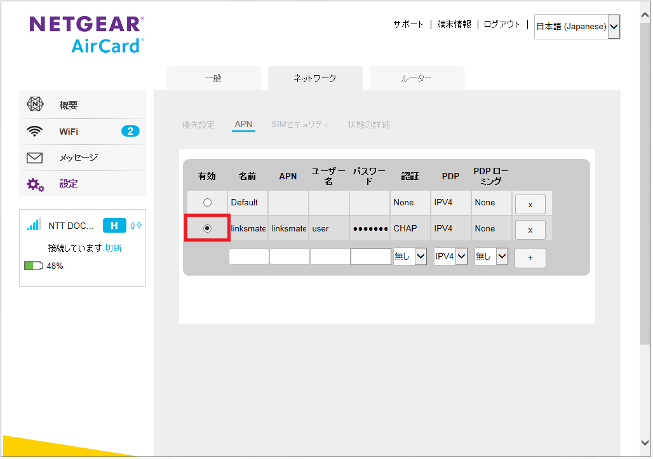This screenshot has height=459, width=653.
Task: Open the overview globe icon in the sidebar
Action: [x=35, y=104]
